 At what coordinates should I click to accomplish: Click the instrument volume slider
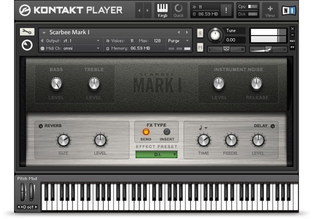pyautogui.click(x=268, y=49)
